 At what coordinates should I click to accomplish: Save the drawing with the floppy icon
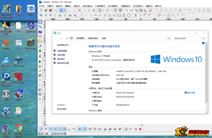click(x=50, y=10)
